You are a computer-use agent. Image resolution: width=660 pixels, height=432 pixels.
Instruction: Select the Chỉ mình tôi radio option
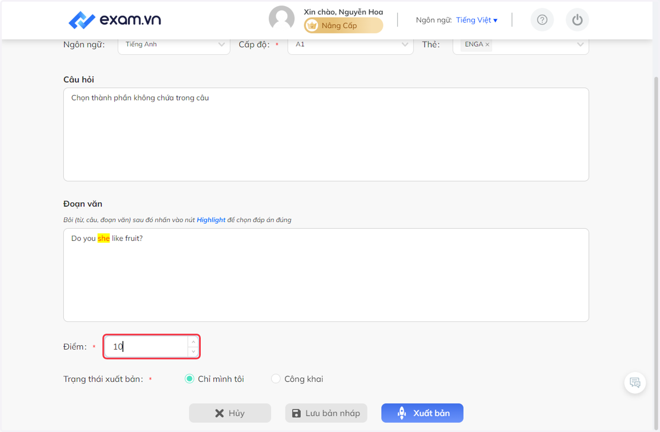click(189, 379)
